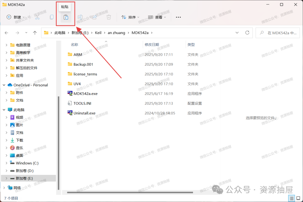
Task: Click the Delete trash icon
Action: [109, 17]
